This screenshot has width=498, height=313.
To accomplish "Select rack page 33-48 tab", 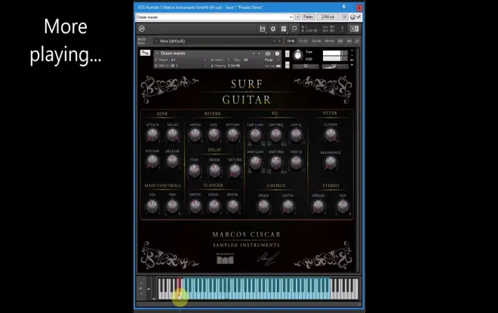I will 316,41.
